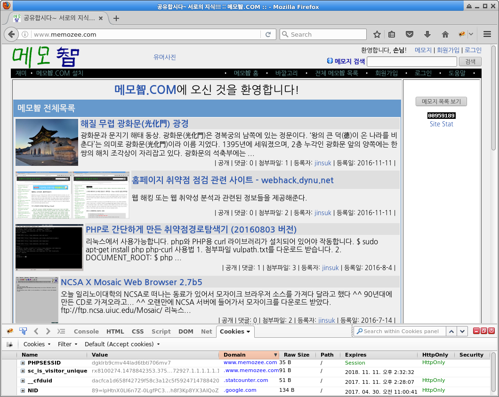Show bookmarks list icon
The image size is (499, 397).
tap(392, 34)
